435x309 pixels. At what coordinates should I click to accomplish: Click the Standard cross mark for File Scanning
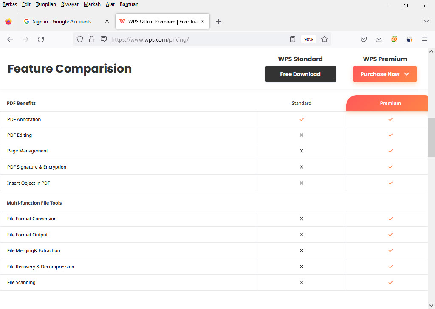click(x=301, y=282)
